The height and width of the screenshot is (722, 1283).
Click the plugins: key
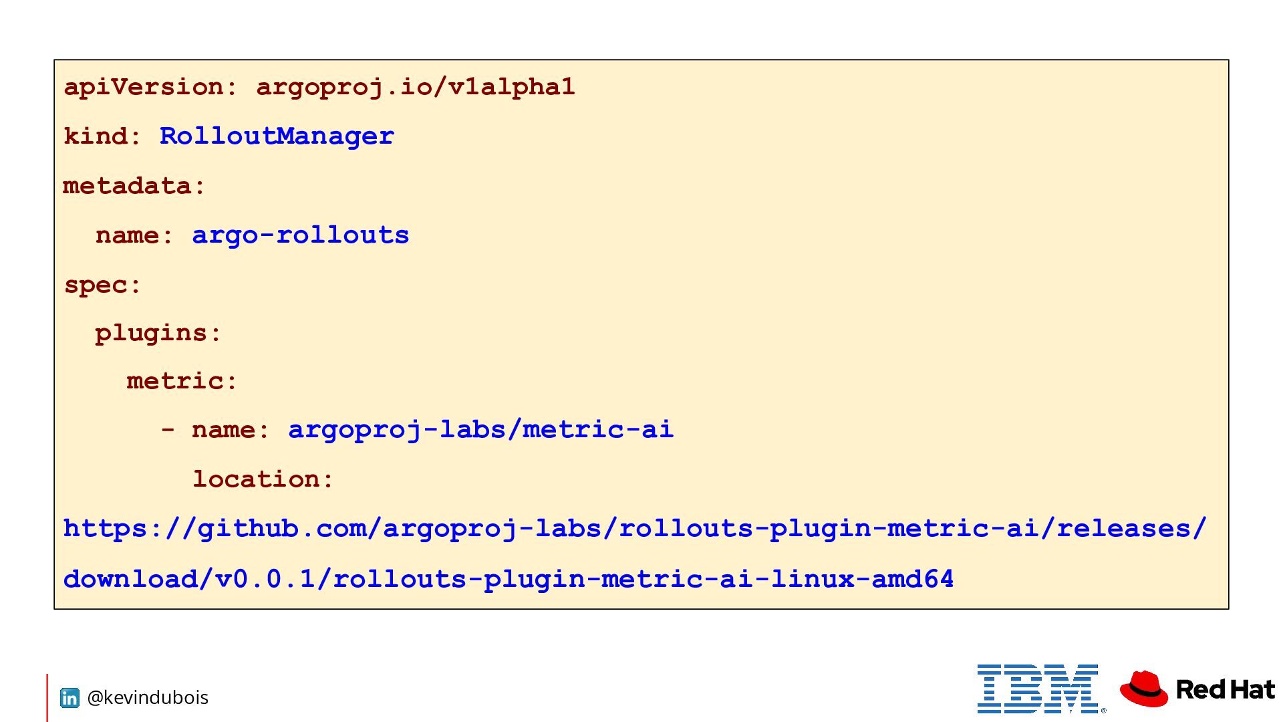pos(158,334)
